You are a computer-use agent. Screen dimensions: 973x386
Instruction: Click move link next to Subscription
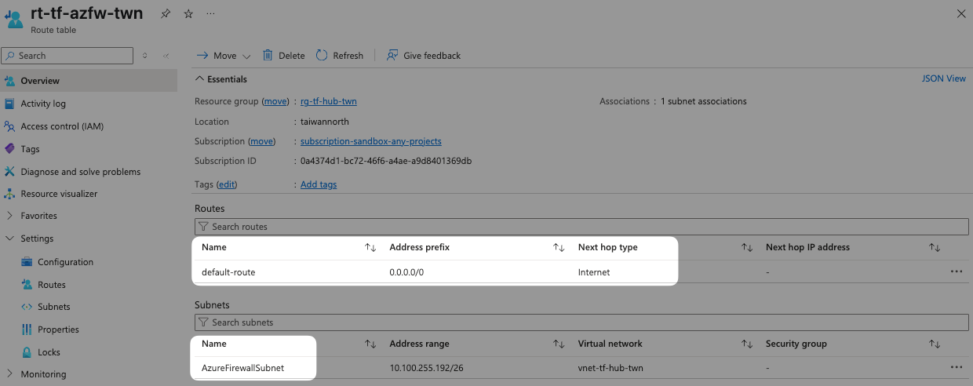point(262,141)
